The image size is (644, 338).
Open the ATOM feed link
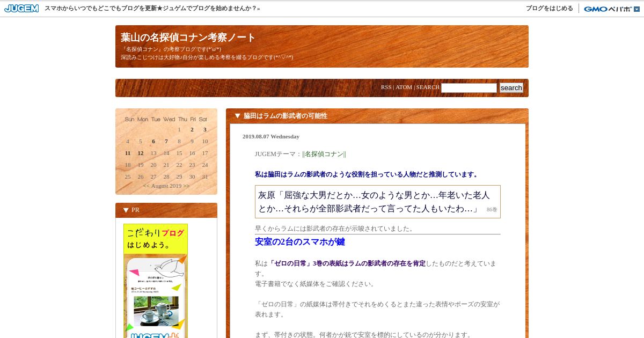click(x=404, y=87)
